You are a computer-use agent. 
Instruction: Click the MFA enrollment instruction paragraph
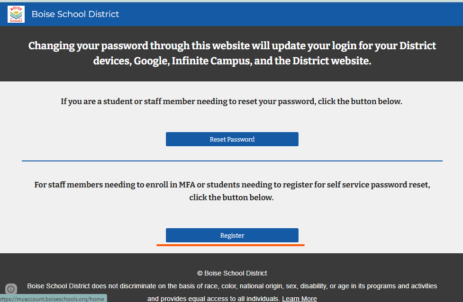(x=232, y=191)
